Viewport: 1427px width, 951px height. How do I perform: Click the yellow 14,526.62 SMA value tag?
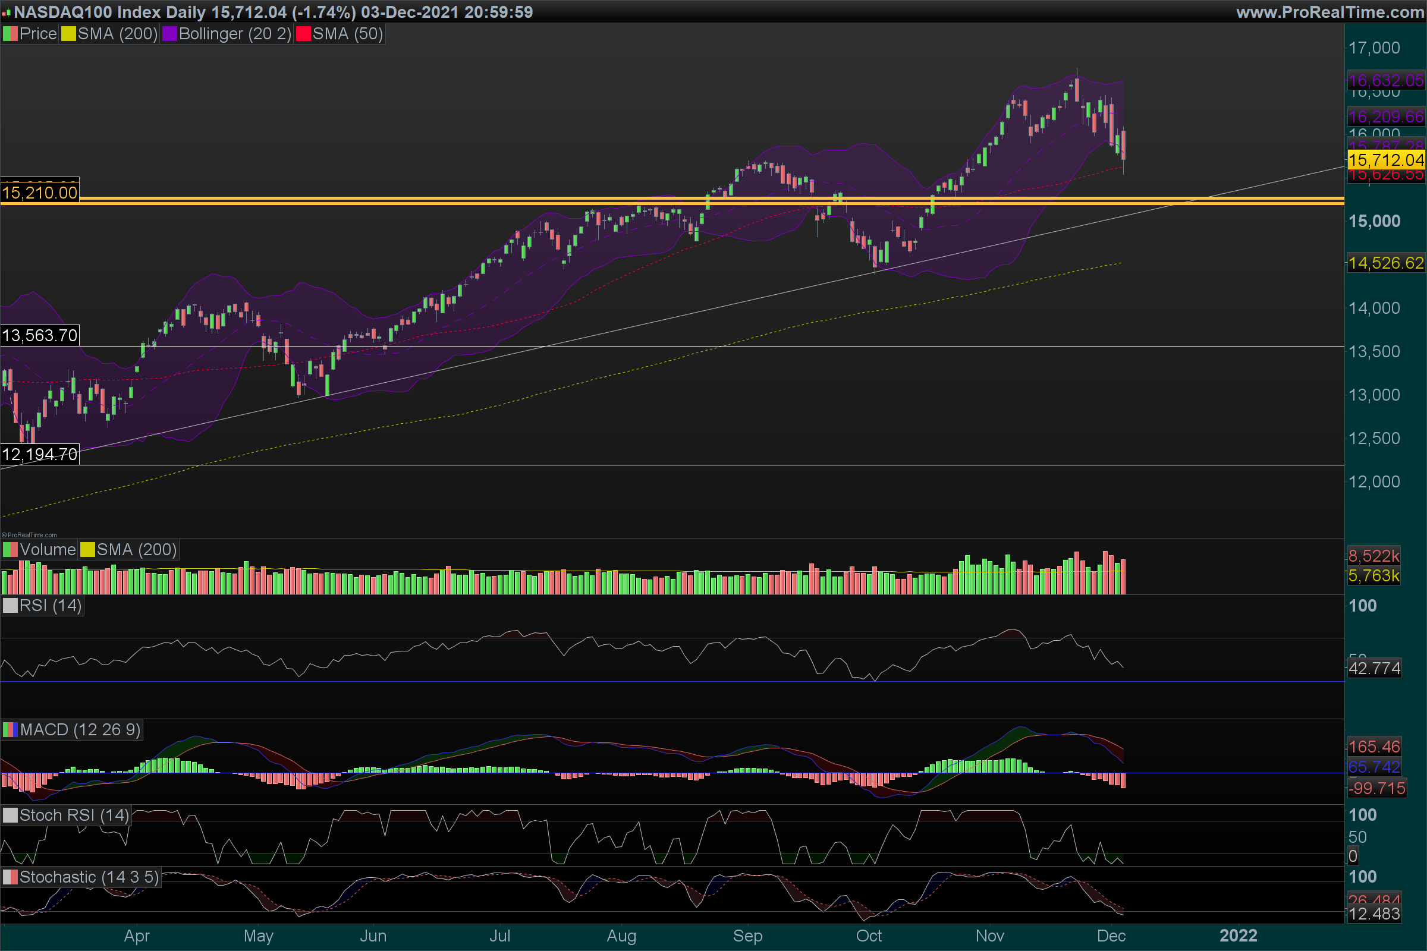point(1386,263)
